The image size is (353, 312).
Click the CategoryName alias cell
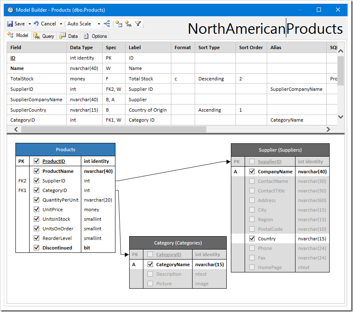coord(297,120)
